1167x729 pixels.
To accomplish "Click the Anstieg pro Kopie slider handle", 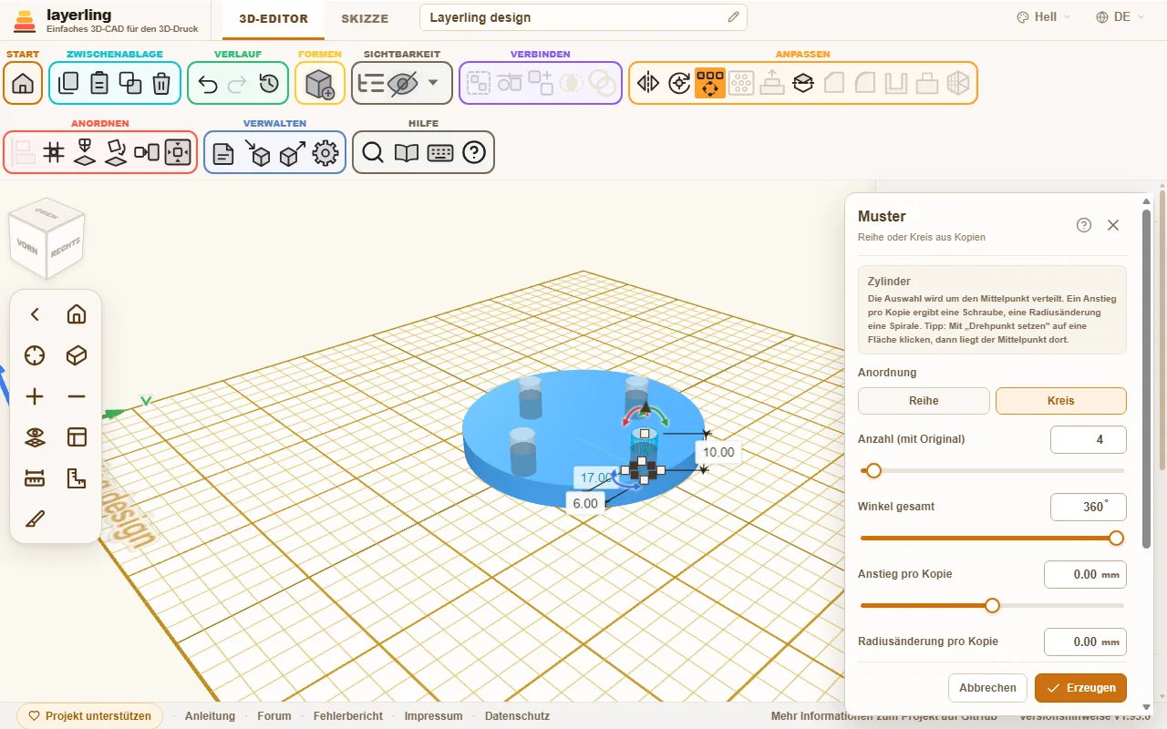I will coord(992,605).
